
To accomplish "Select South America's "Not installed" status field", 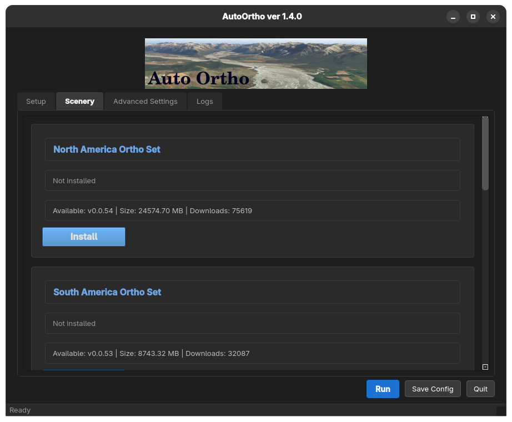I will coord(252,323).
